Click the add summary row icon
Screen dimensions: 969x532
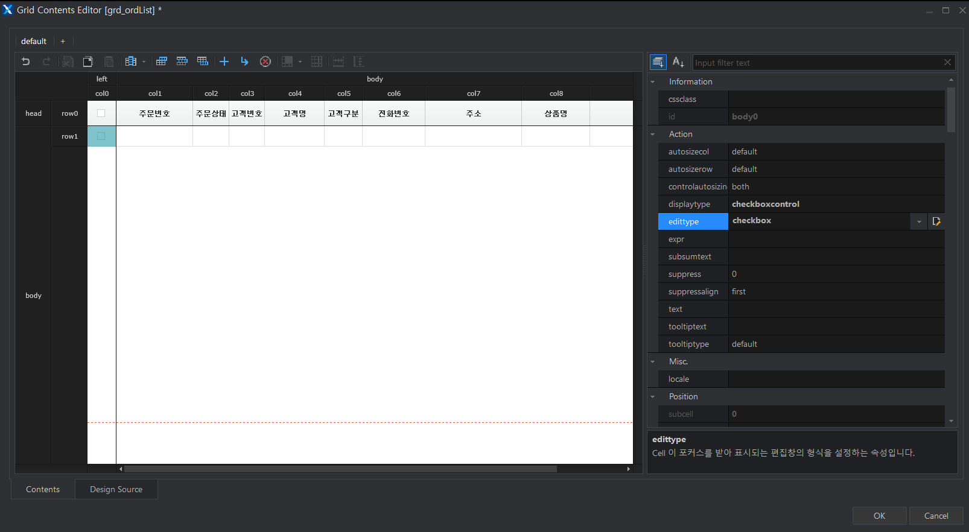click(203, 62)
